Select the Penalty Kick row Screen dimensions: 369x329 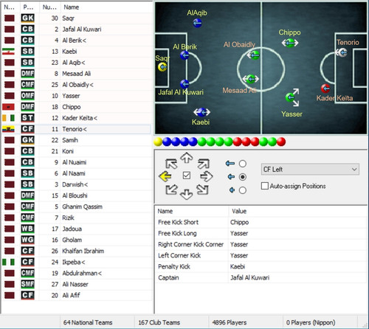pos(261,266)
